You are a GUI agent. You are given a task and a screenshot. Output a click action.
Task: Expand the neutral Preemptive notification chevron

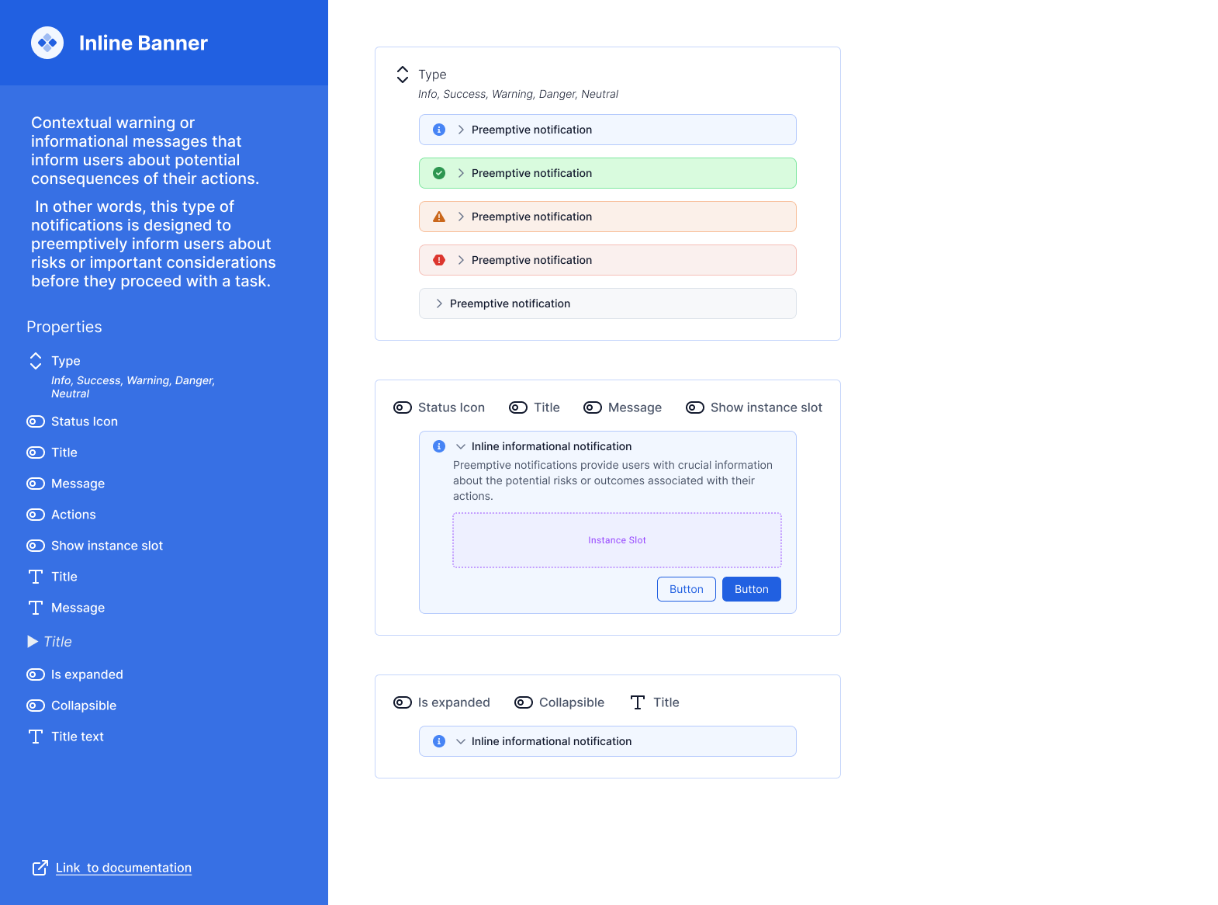[x=439, y=303]
